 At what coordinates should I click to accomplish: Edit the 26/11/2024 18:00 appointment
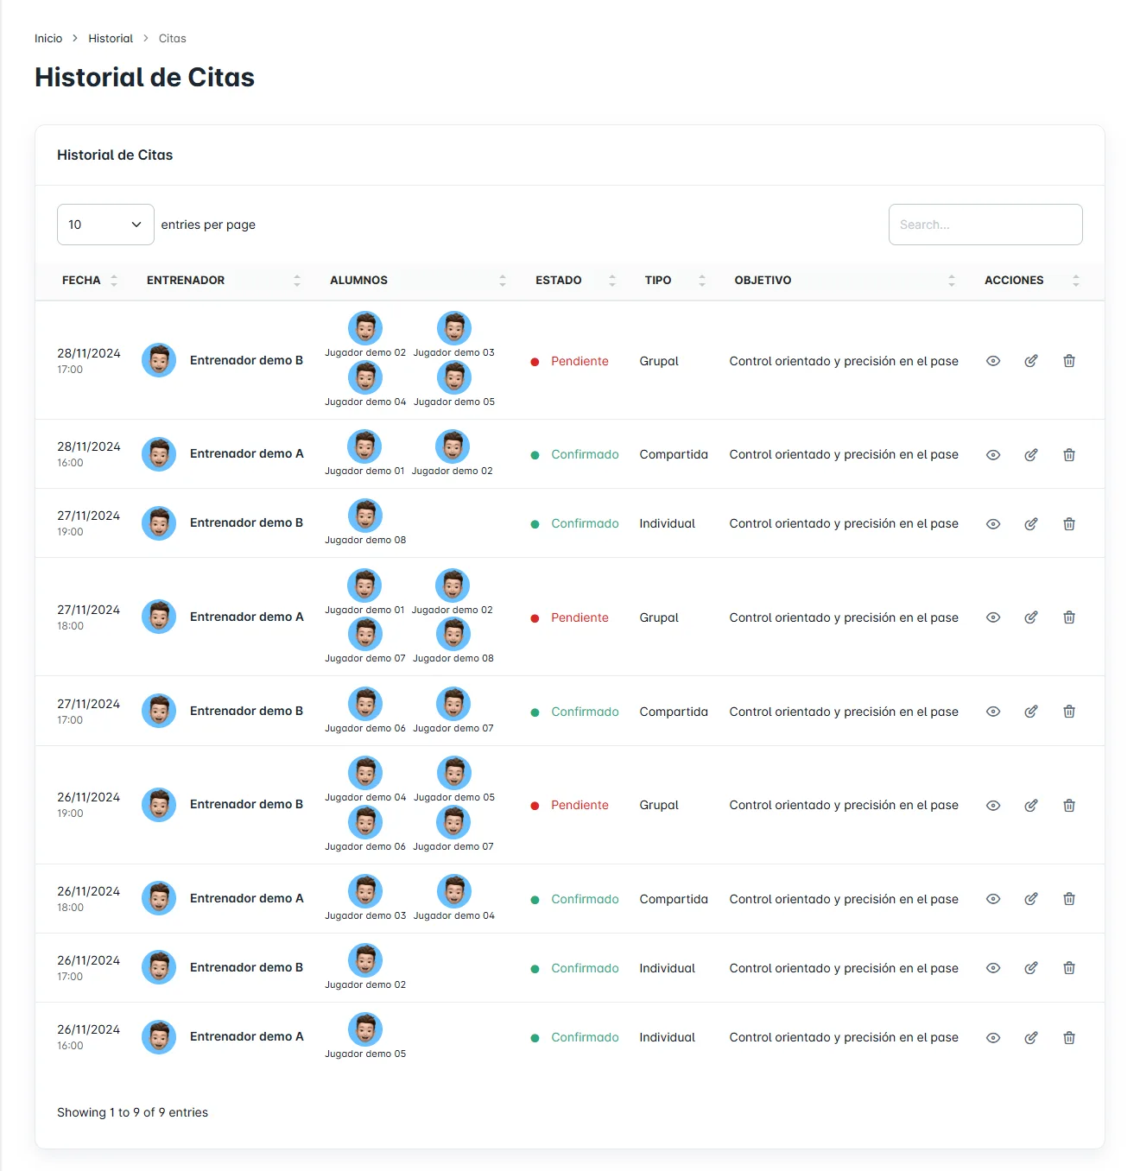click(x=1031, y=899)
